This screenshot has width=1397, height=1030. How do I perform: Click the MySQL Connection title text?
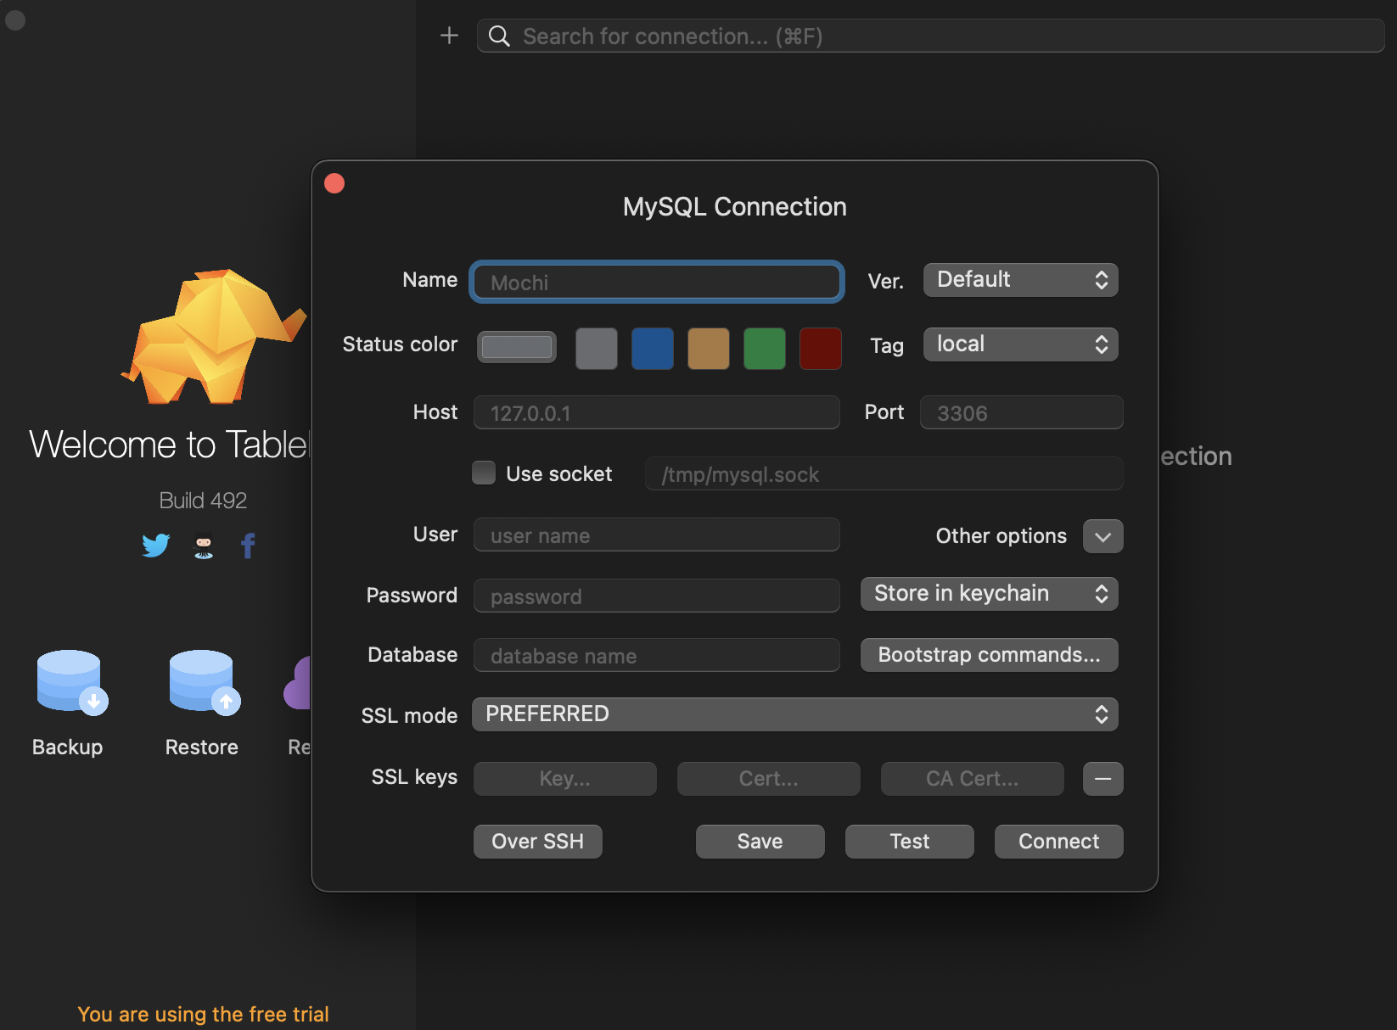pyautogui.click(x=735, y=207)
